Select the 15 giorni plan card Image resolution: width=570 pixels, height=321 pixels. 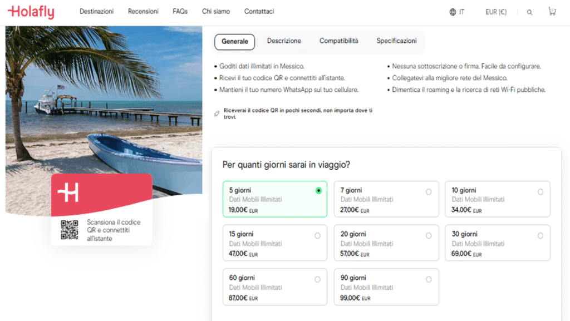tap(274, 243)
